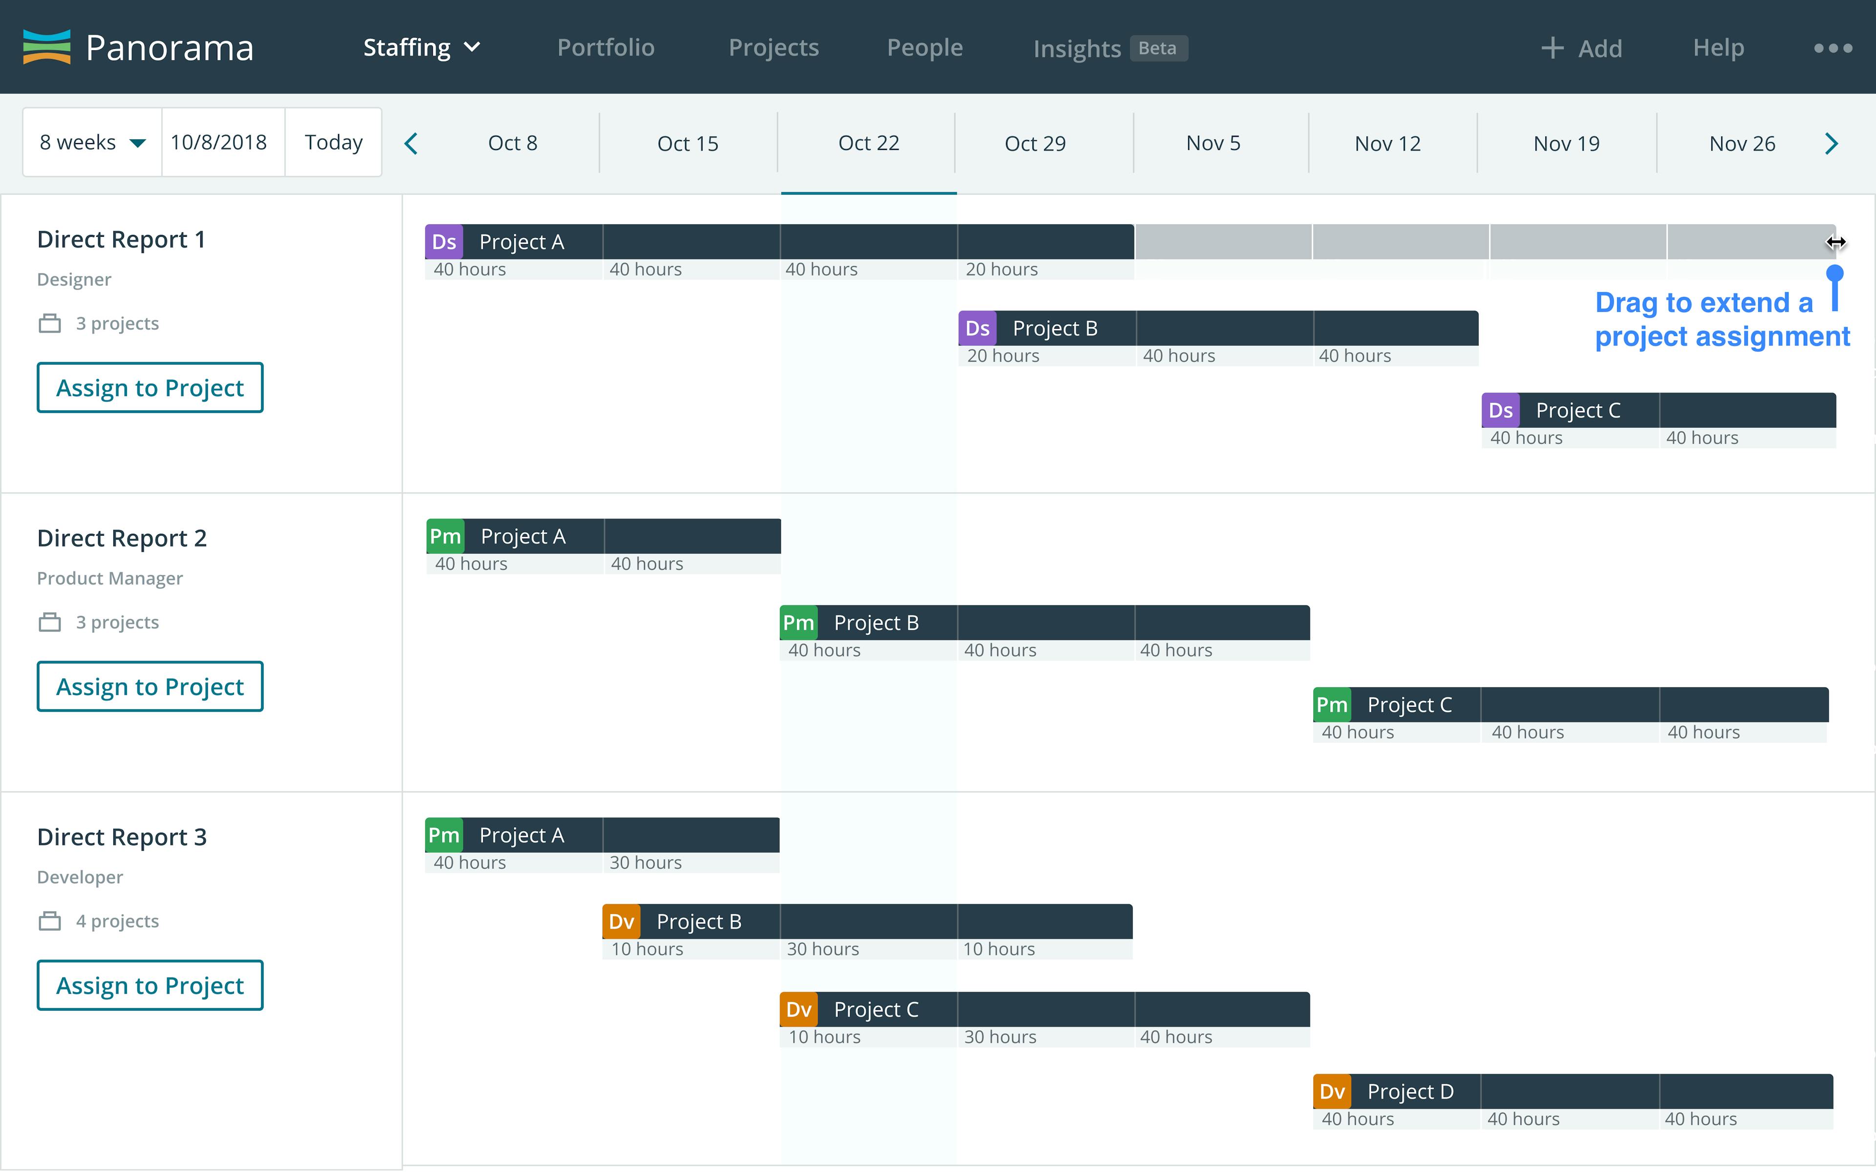Click Dv badge on Project D

pyautogui.click(x=1332, y=1091)
